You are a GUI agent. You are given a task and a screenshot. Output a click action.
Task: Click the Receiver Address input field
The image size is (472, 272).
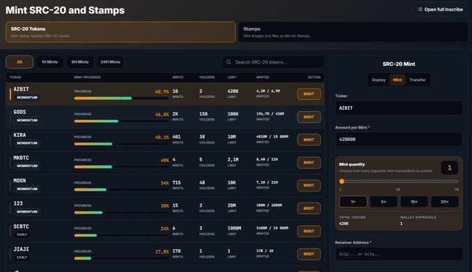click(399, 254)
